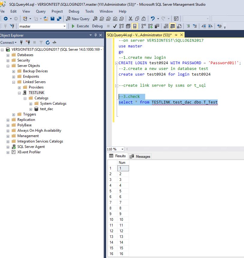Open the Connect dropdown in Object Explorer

(8, 42)
